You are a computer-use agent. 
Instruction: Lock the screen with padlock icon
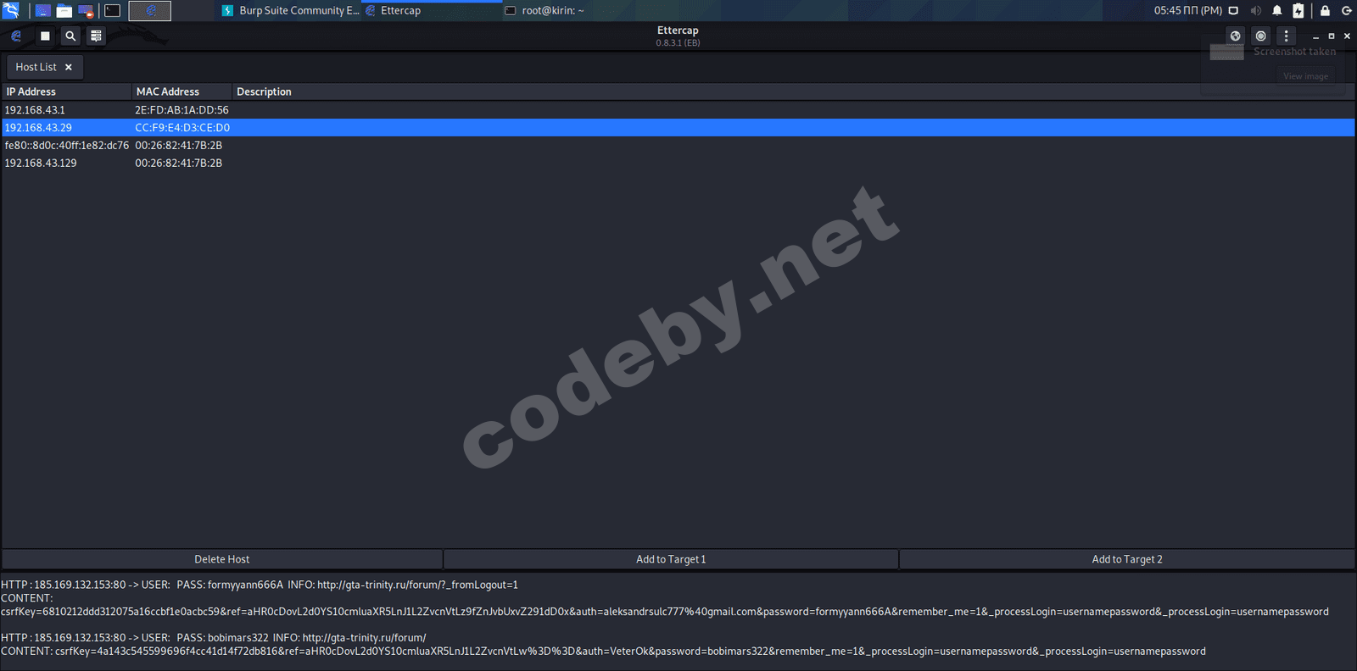(1325, 11)
